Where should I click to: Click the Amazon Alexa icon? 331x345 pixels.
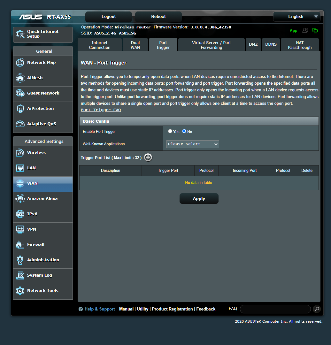click(x=20, y=198)
